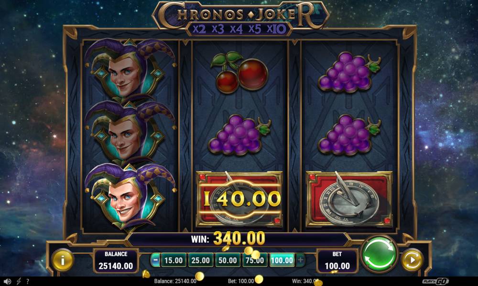Toggle fast play lightning icon
The width and height of the screenshot is (478, 286).
pyautogui.click(x=19, y=281)
